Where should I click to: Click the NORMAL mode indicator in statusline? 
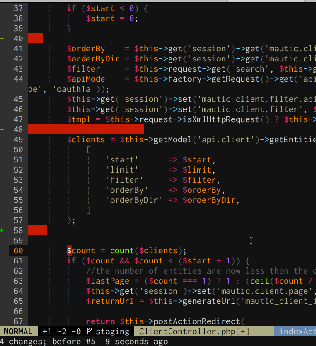pos(18,332)
